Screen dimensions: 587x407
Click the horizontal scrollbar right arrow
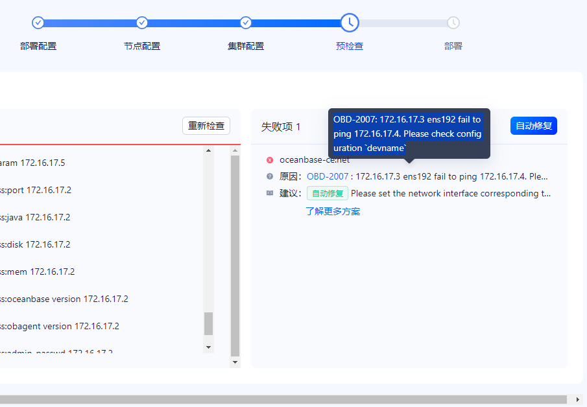578,399
